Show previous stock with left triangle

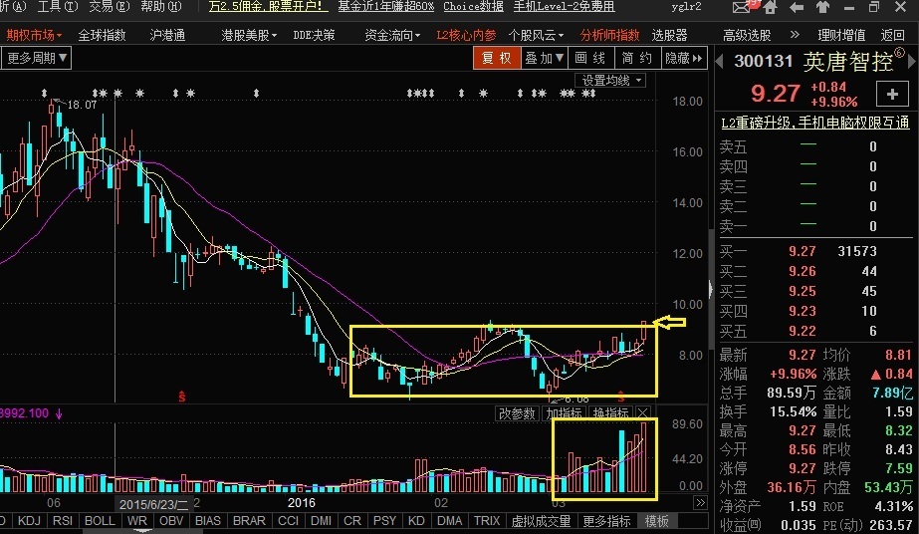pos(720,61)
